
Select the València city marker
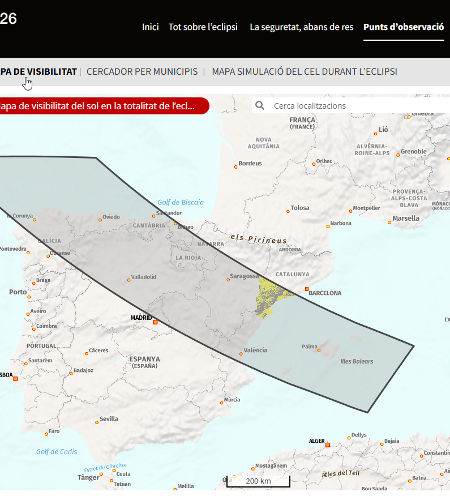[241, 354]
